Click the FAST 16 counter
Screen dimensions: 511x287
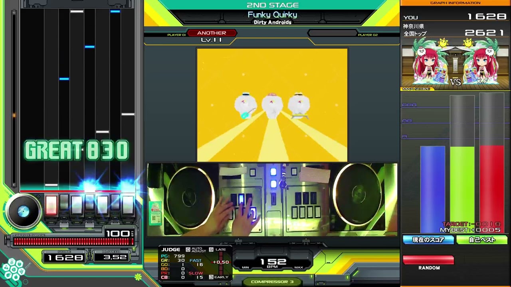tap(196, 263)
